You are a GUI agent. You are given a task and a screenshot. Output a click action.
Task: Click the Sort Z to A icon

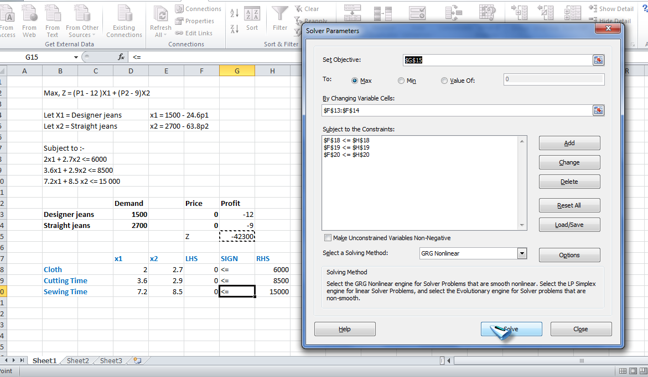(234, 29)
